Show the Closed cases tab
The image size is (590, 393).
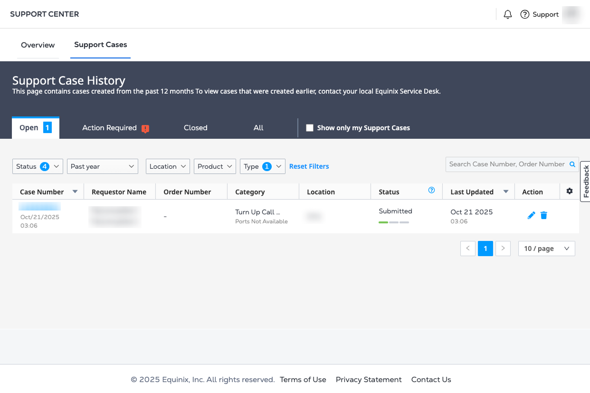pyautogui.click(x=196, y=128)
